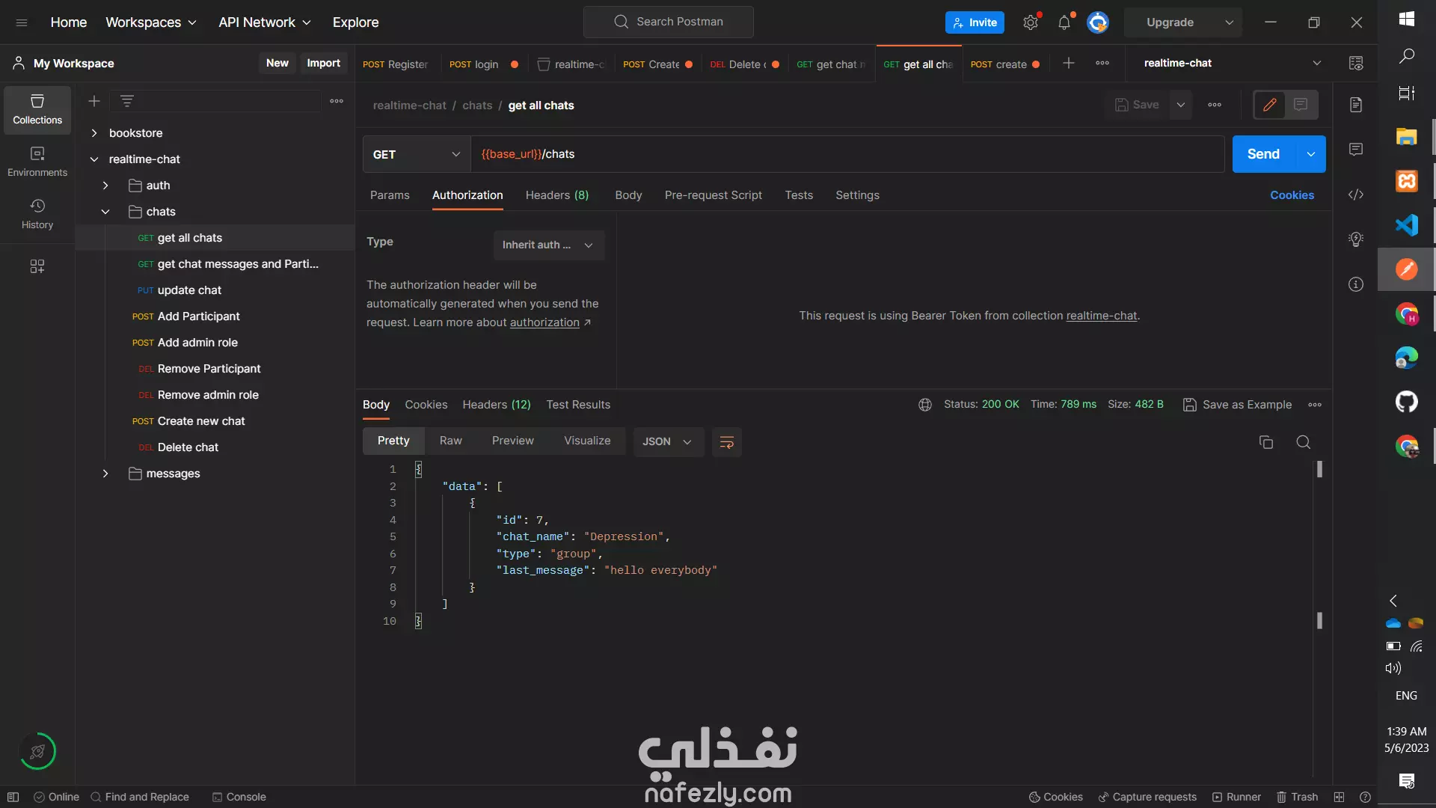Create new collection with plus icon
This screenshot has width=1436, height=808.
pyautogui.click(x=94, y=101)
